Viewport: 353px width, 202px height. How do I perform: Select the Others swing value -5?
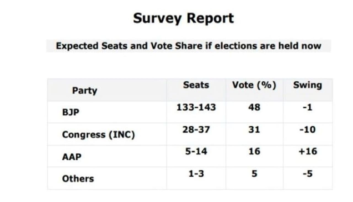[307, 174]
